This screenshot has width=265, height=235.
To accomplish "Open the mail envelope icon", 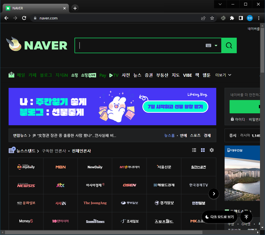I will (x=12, y=75).
